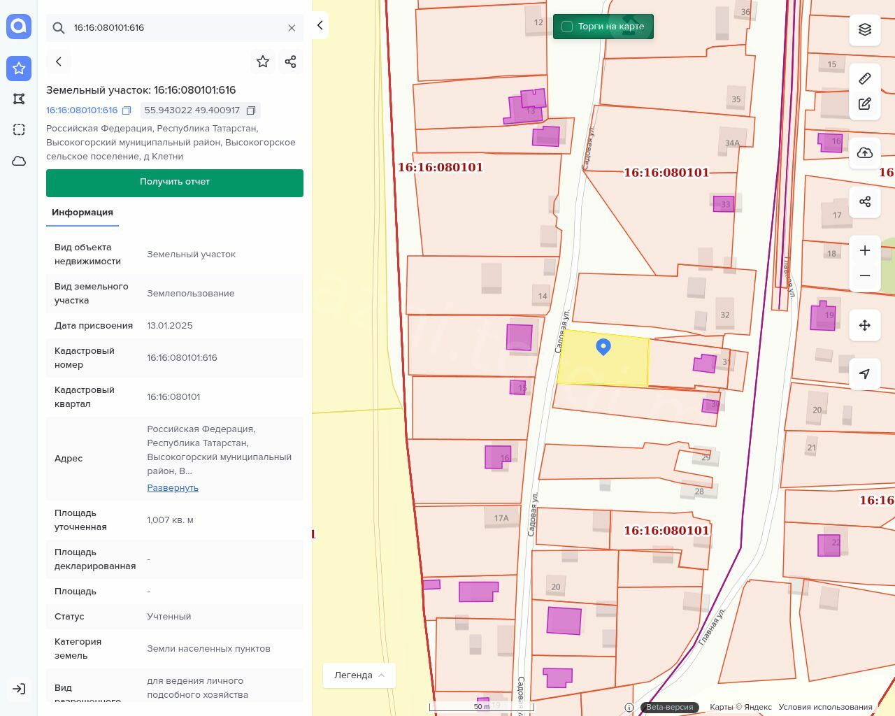Click the edit drawing tool icon

865,104
